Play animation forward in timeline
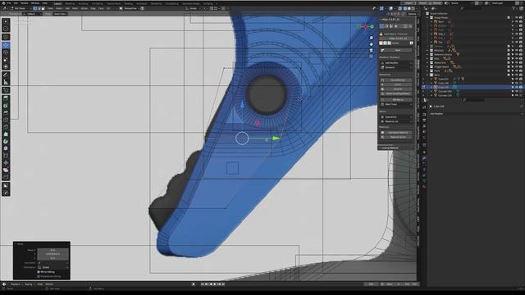525x295 pixels. point(215,284)
